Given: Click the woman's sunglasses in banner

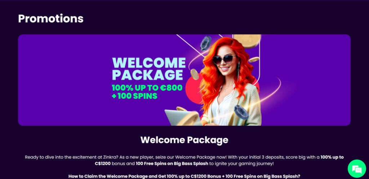Looking at the screenshot, I should tap(224, 60).
